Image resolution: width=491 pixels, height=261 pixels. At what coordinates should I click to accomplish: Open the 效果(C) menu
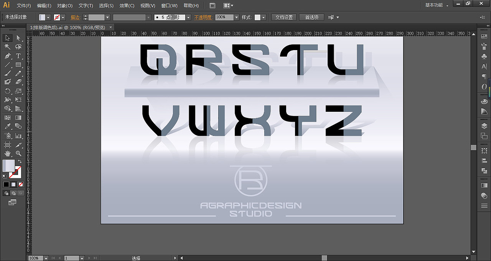[x=127, y=6]
